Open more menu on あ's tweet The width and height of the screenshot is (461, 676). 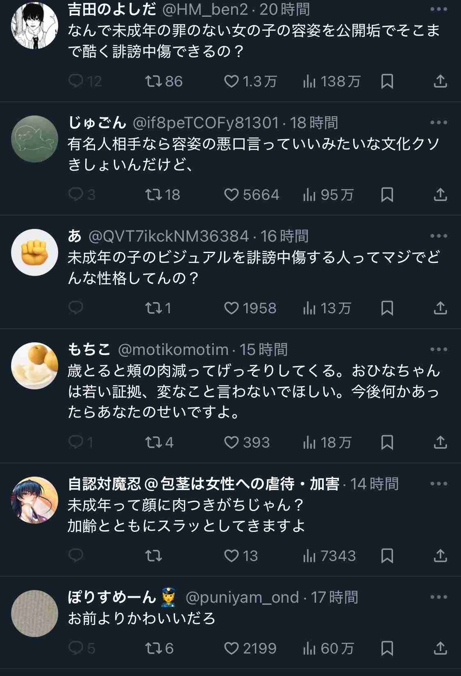(x=438, y=236)
